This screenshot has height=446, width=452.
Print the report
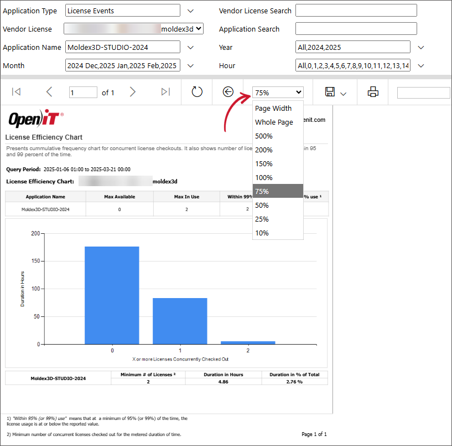[x=373, y=92]
